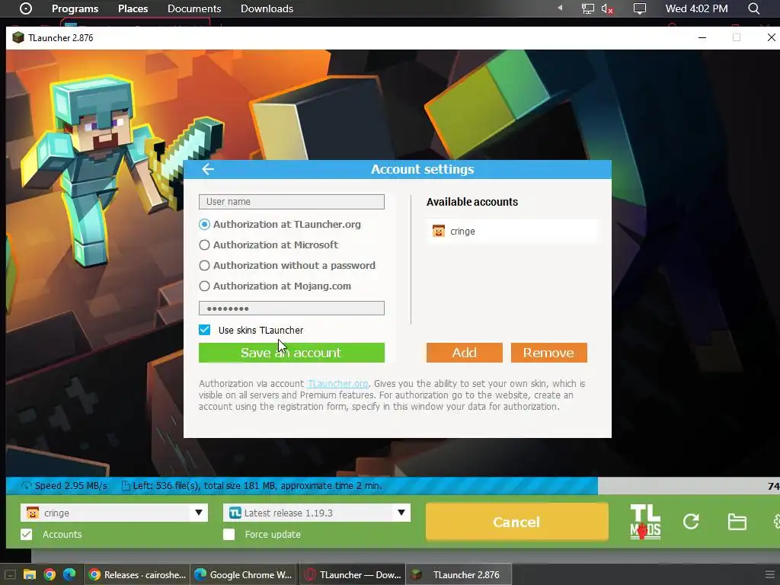
Task: Minimize the TLauncher window
Action: (x=702, y=37)
